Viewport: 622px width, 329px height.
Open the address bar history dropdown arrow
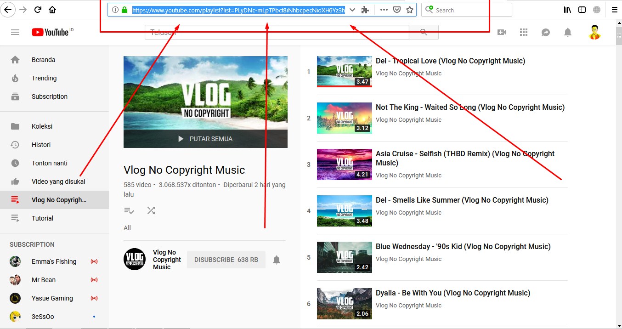[352, 10]
